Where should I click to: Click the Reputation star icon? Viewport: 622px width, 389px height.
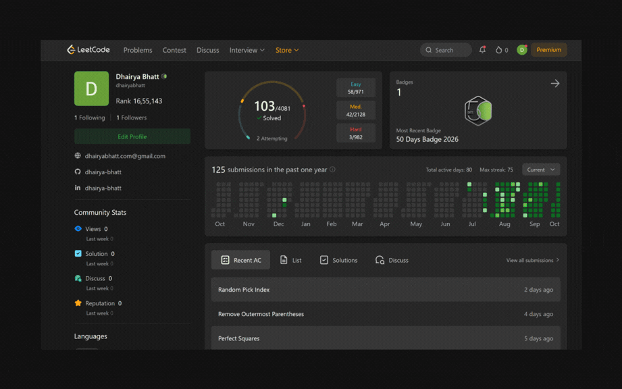[78, 303]
